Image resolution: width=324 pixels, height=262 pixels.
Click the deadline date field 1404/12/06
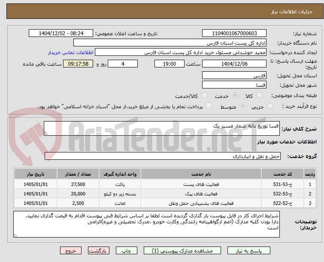pos(234,64)
